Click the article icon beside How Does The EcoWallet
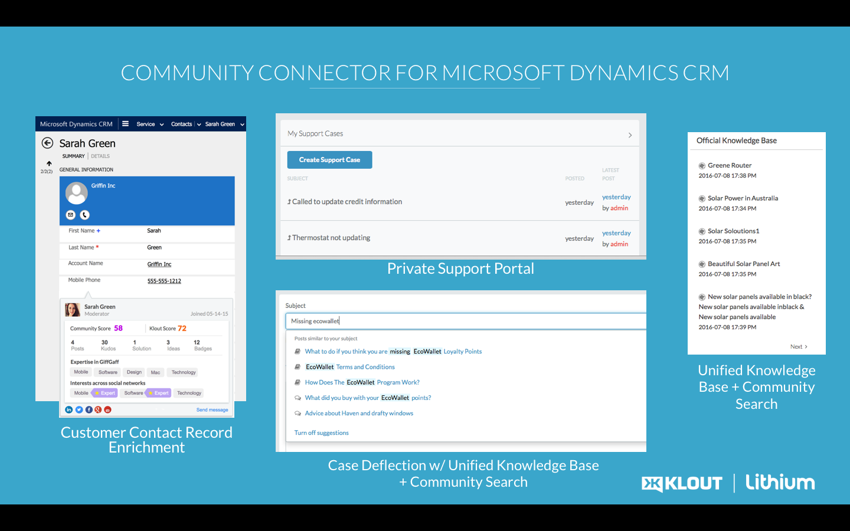This screenshot has height=531, width=850. [x=297, y=382]
